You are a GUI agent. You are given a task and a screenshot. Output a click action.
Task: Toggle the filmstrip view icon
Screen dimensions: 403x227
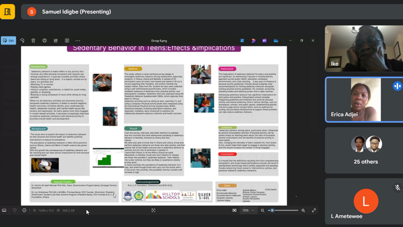coord(4,210)
